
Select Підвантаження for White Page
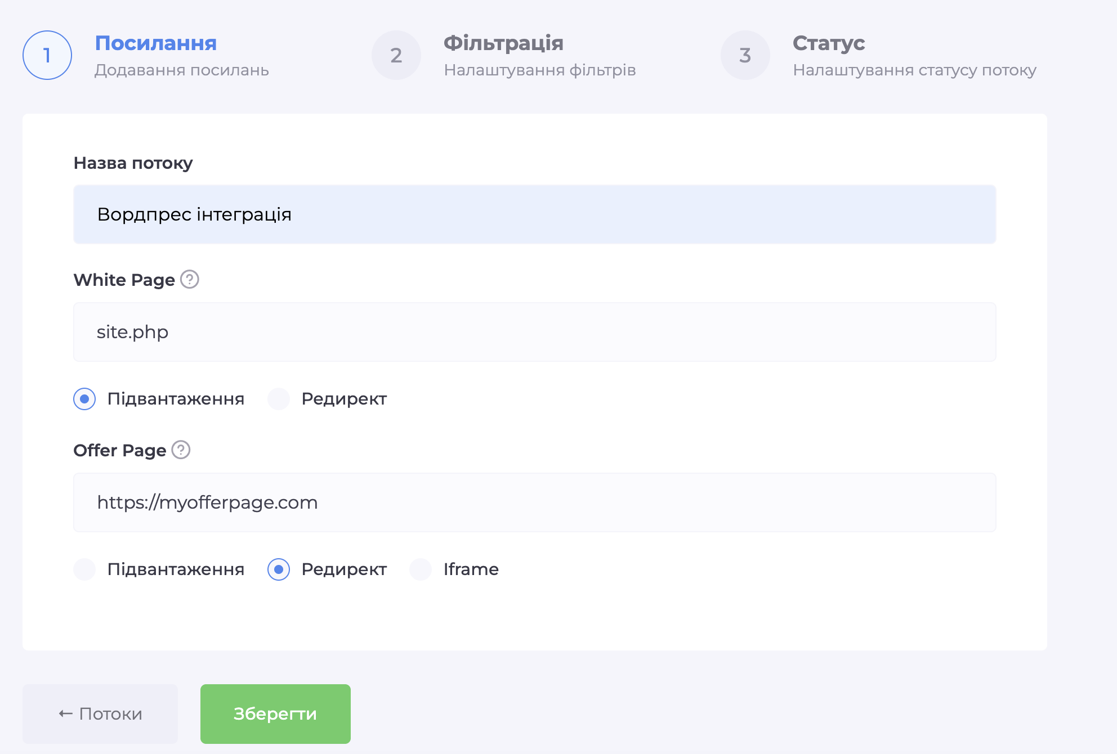[84, 399]
